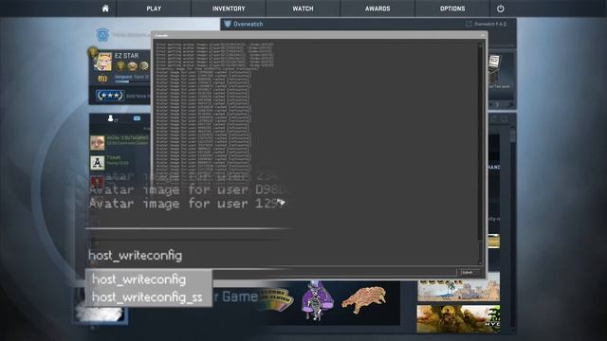Select the friend avatar with letter A
The width and height of the screenshot is (607, 341).
click(97, 163)
